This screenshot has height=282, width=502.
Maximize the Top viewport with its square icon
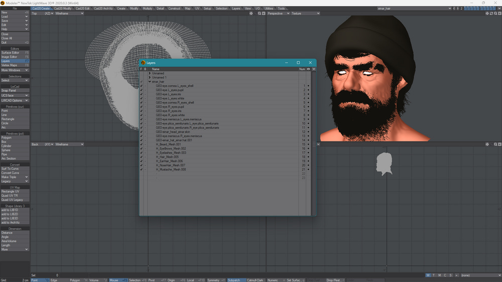click(x=264, y=14)
